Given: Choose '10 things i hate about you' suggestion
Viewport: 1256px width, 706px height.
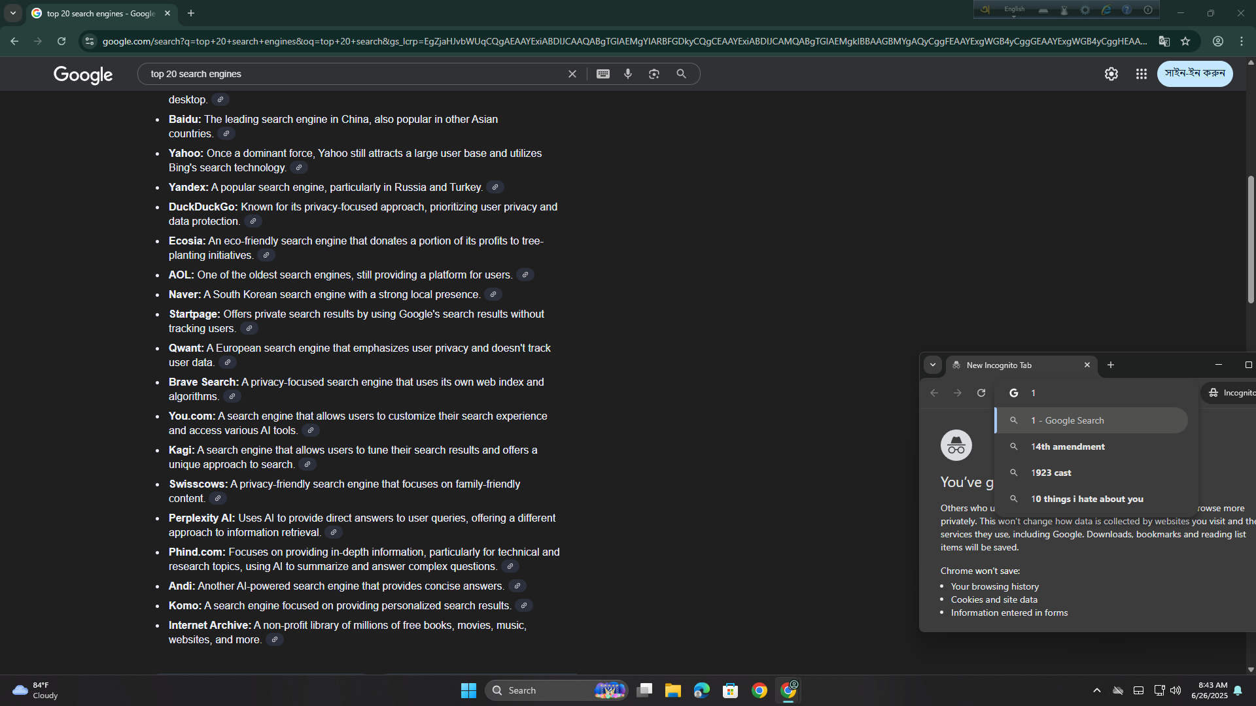Looking at the screenshot, I should pos(1091,499).
